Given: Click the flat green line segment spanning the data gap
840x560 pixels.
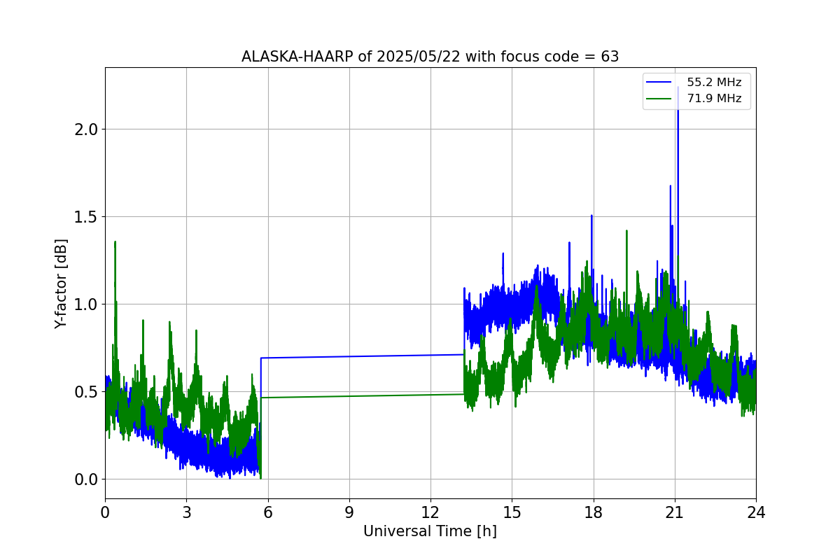Looking at the screenshot, I should 362,395.
